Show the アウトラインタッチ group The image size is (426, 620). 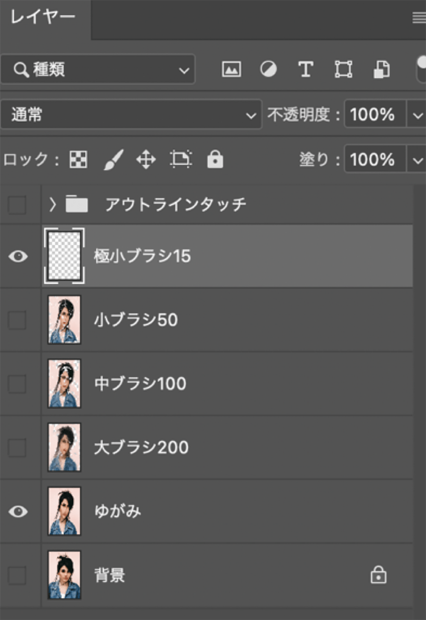[x=18, y=205]
